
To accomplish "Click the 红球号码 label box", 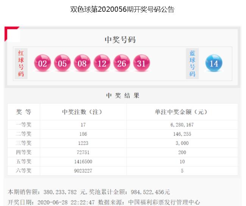I will tap(21, 63).
